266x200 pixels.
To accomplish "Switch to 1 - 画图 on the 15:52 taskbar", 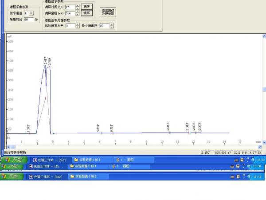I will click(x=134, y=160).
